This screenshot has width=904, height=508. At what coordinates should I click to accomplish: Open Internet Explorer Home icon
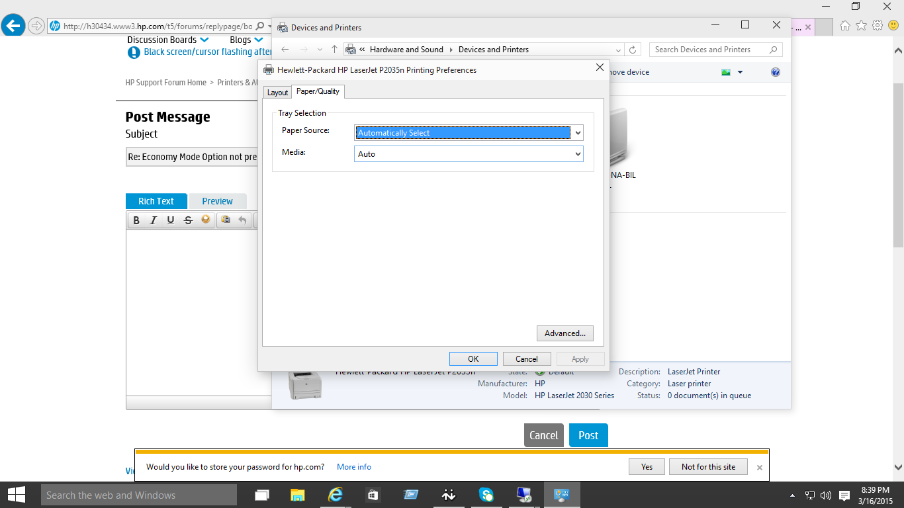pos(845,26)
